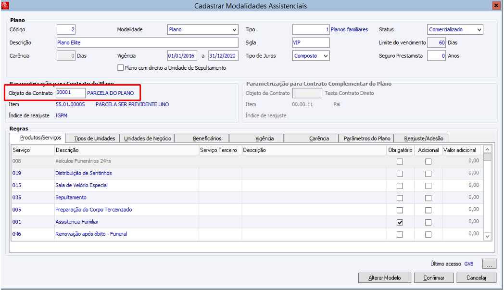The image size is (504, 290).
Task: Select the Parâmetros do Plano tab
Action: [x=367, y=139]
